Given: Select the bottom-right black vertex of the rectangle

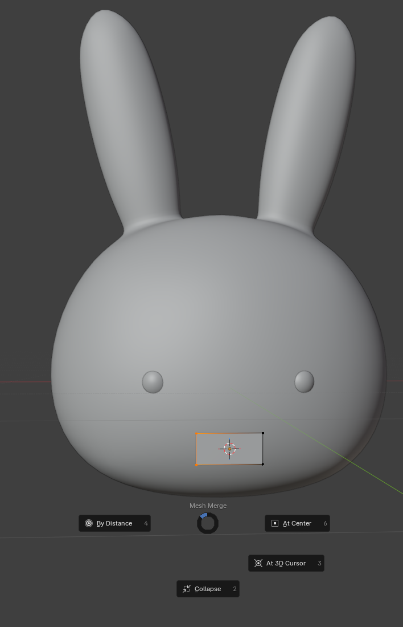Looking at the screenshot, I should [x=263, y=464].
